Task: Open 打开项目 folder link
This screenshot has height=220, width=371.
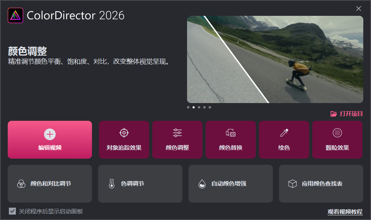Action: [347, 113]
